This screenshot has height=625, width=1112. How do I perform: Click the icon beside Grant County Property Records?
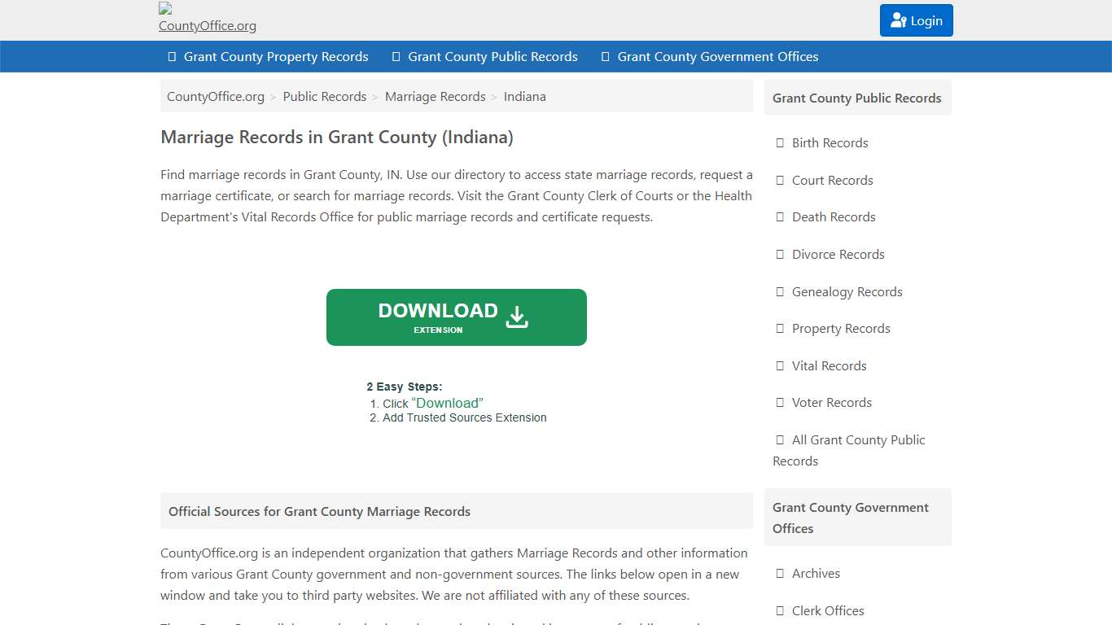click(170, 56)
